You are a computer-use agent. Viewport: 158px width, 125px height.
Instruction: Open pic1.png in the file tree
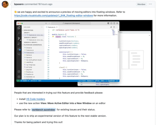(29, 67)
